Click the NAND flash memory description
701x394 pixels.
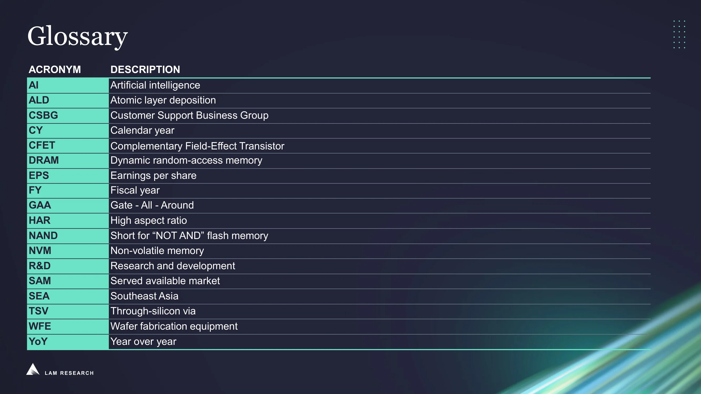[190, 236]
